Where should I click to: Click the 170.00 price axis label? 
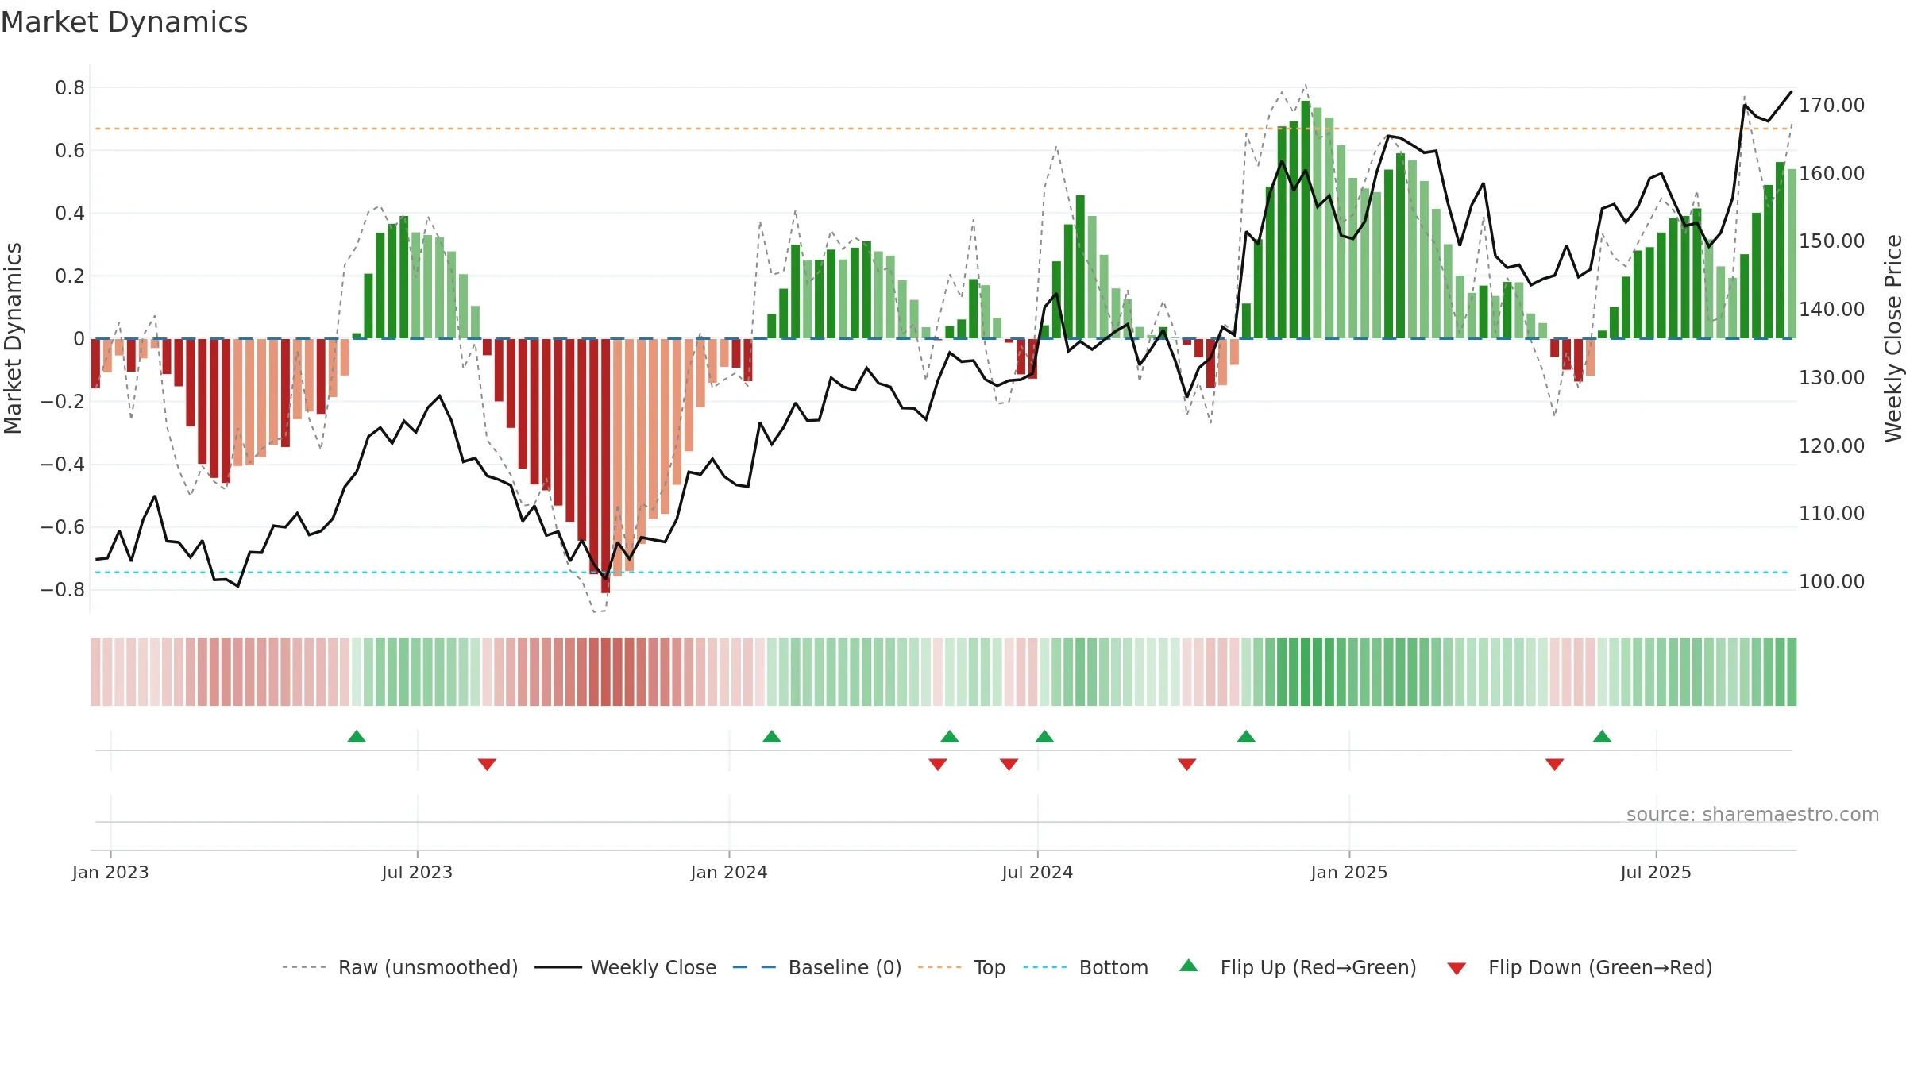click(x=1831, y=105)
